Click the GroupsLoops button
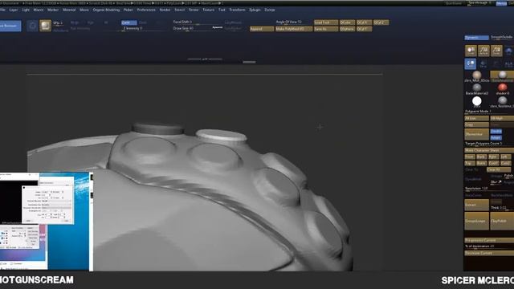 (x=476, y=222)
